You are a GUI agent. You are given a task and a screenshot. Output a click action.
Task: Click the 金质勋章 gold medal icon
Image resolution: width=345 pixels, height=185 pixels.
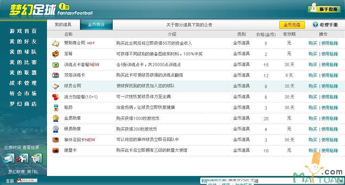56,118
